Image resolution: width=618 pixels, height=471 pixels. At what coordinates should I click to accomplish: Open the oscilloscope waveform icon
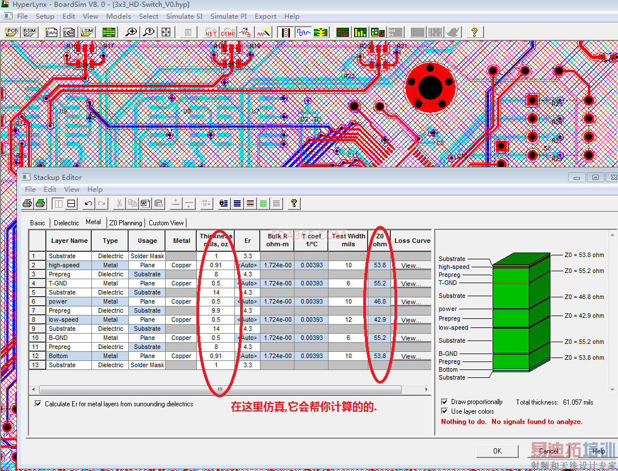[x=304, y=32]
